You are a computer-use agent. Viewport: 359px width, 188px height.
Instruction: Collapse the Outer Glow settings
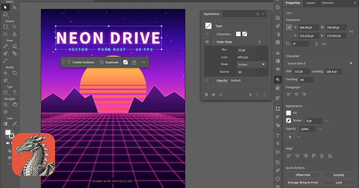pyautogui.click(x=214, y=42)
